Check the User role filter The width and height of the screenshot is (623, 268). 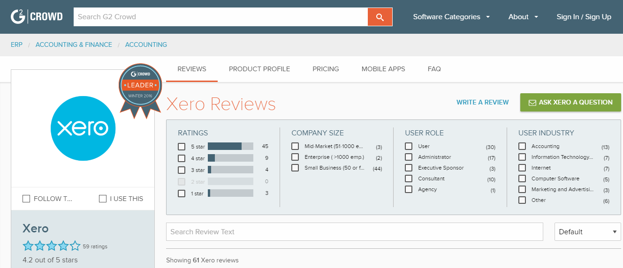409,146
